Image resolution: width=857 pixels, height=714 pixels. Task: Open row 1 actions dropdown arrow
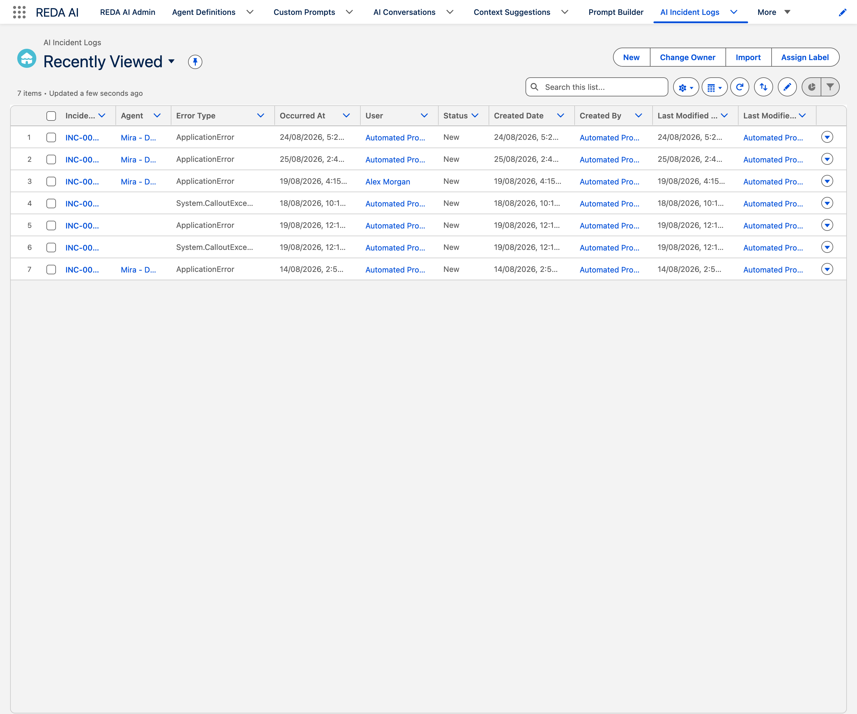[x=827, y=137]
